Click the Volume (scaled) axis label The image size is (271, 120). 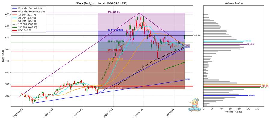tap(233, 112)
